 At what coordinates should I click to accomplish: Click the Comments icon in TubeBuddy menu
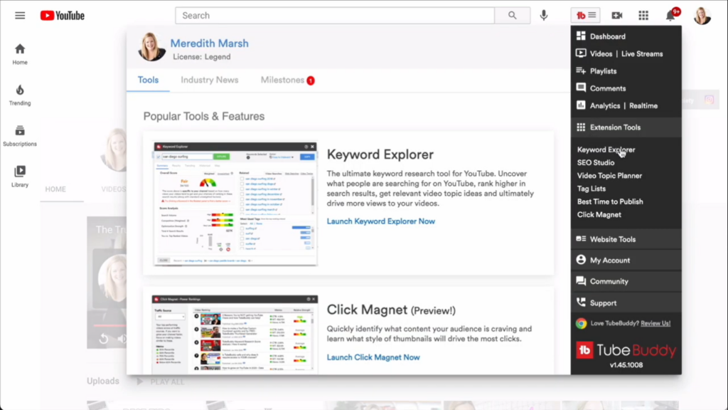[581, 88]
